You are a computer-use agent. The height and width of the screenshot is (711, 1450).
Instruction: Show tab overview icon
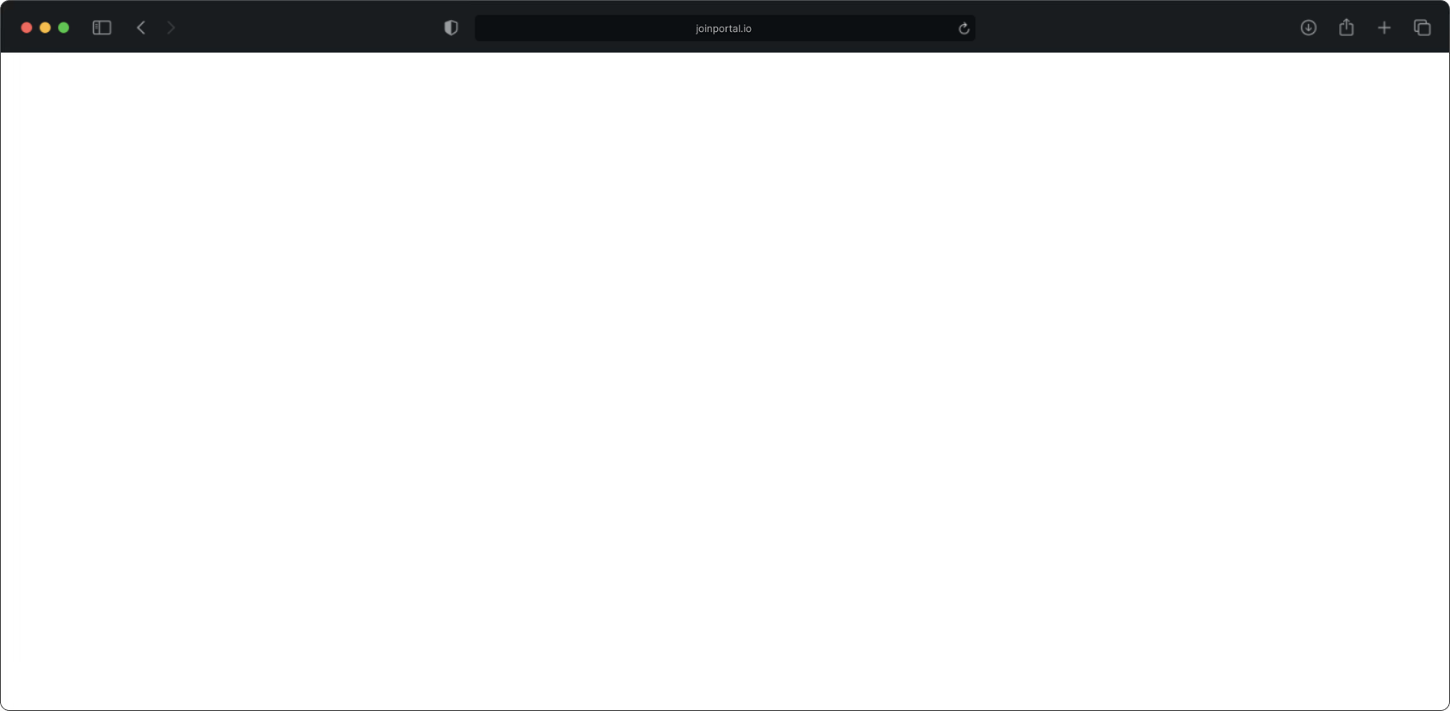pos(1422,28)
